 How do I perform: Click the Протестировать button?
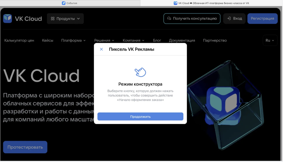click(x=25, y=147)
